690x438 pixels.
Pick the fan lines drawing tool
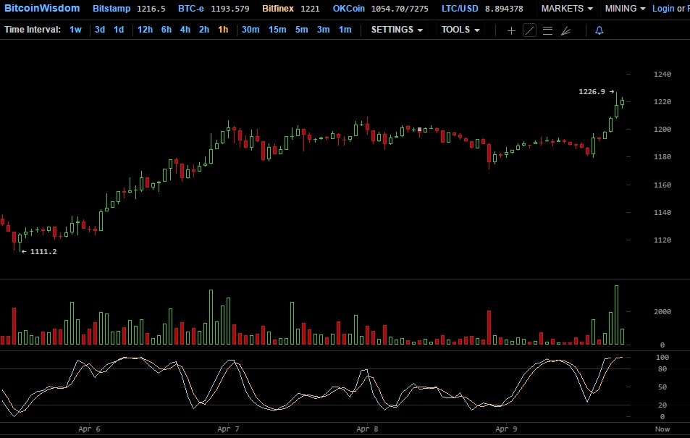tap(565, 30)
